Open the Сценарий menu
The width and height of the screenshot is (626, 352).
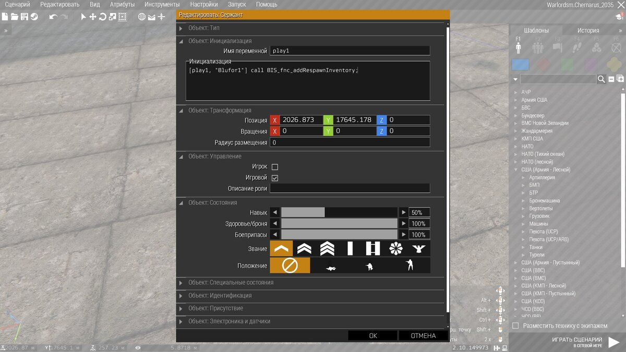point(18,4)
